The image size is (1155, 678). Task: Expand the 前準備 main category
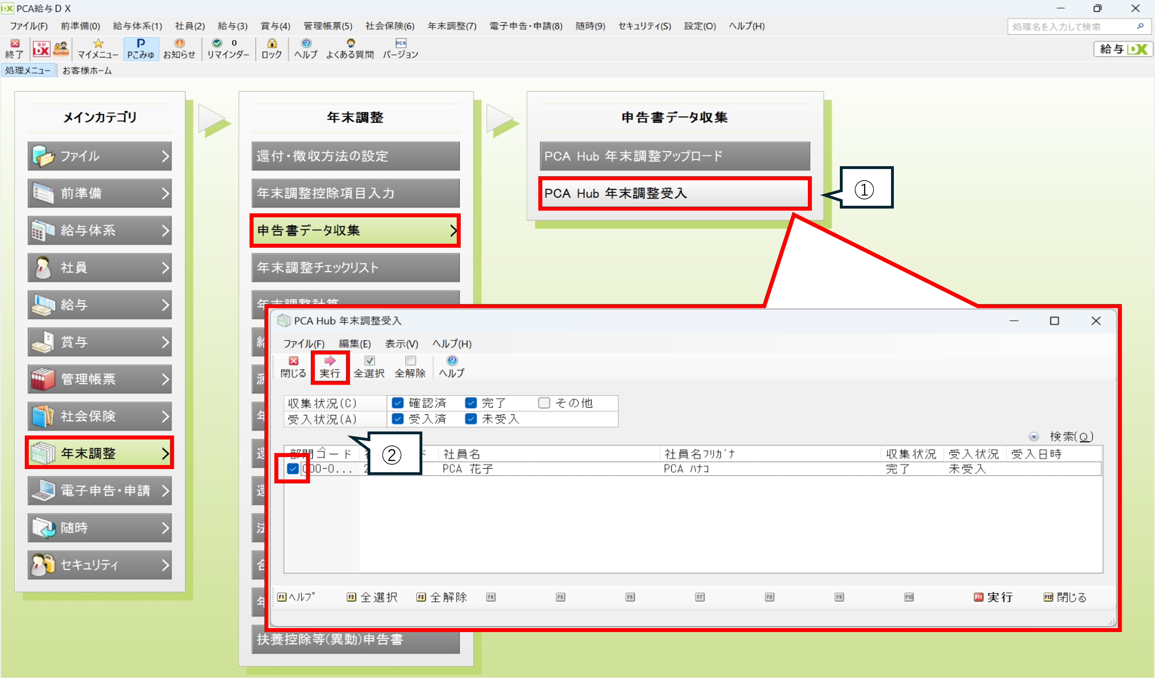pyautogui.click(x=100, y=193)
